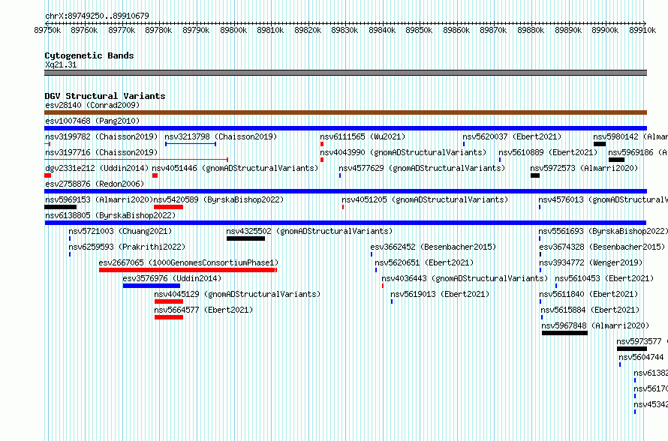
Task: Click the 89850k position on ruler
Action: coord(420,30)
